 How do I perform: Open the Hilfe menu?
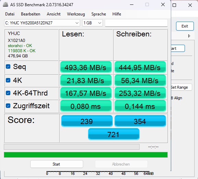tap(117, 14)
